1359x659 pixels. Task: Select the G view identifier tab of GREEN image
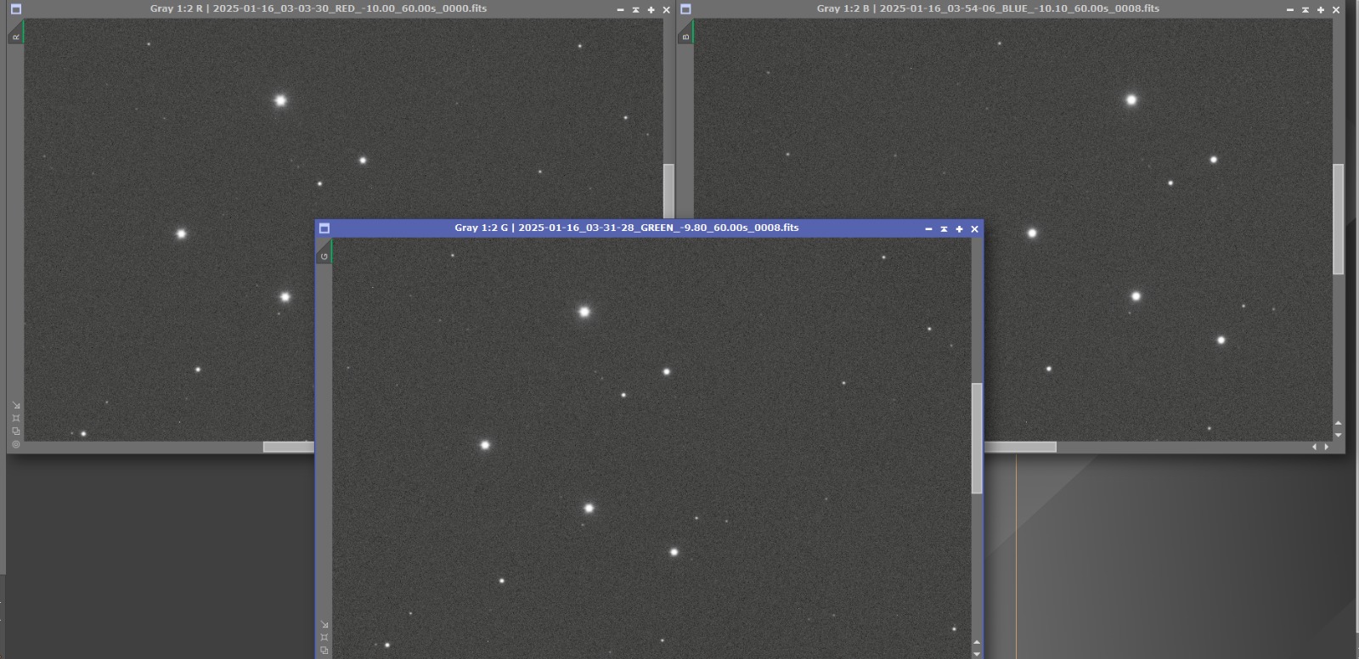pos(324,252)
